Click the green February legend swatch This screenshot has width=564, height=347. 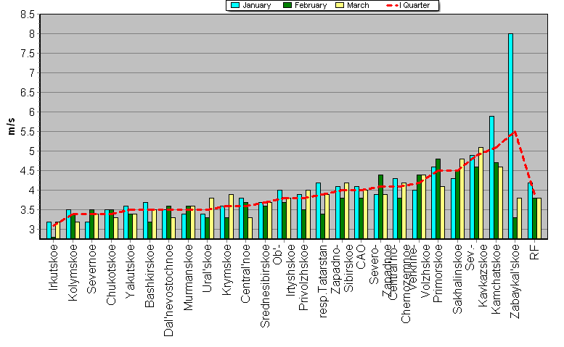click(287, 5)
